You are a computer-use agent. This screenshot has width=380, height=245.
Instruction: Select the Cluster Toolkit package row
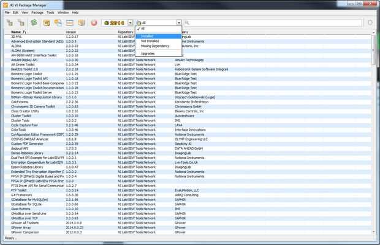pos(188,115)
